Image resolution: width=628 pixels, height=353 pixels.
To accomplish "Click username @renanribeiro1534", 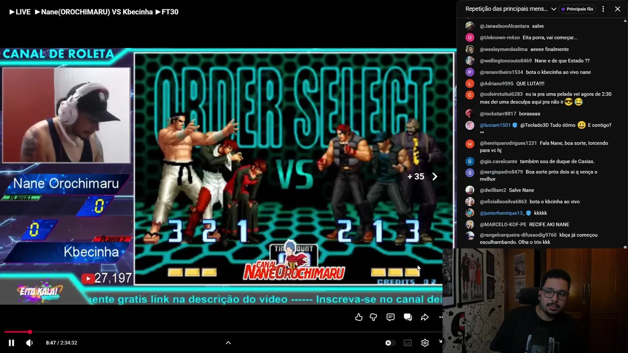I will 501,72.
